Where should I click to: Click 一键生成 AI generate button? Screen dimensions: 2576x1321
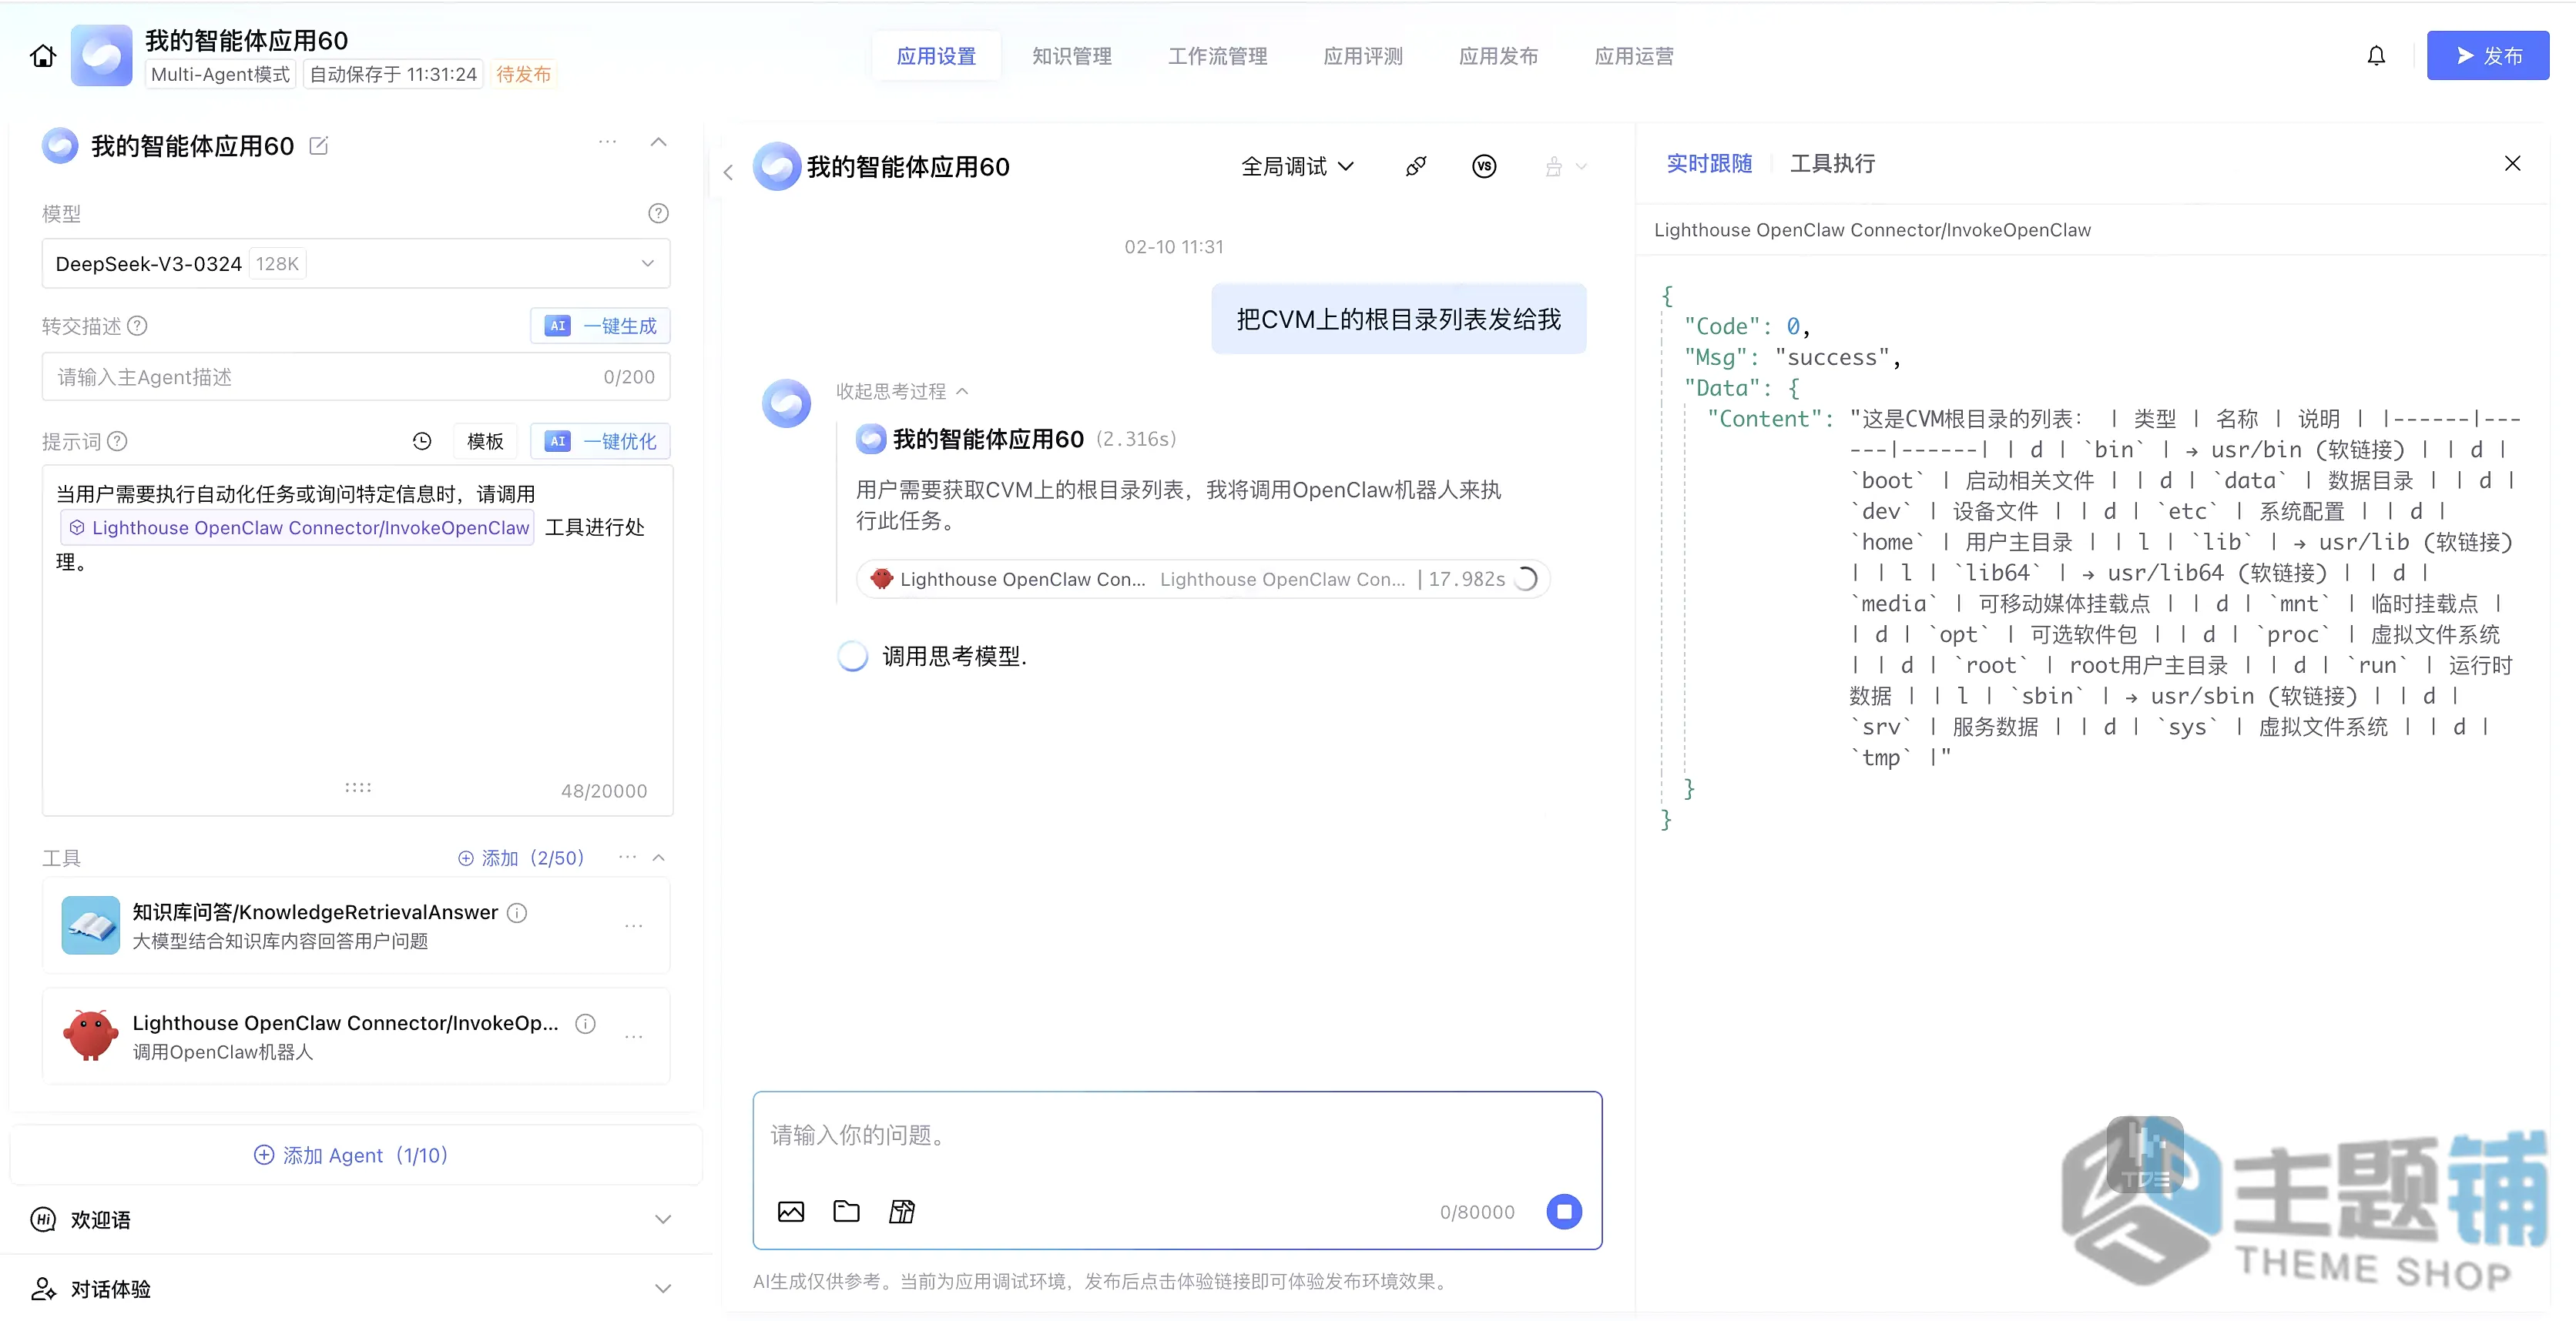600,326
